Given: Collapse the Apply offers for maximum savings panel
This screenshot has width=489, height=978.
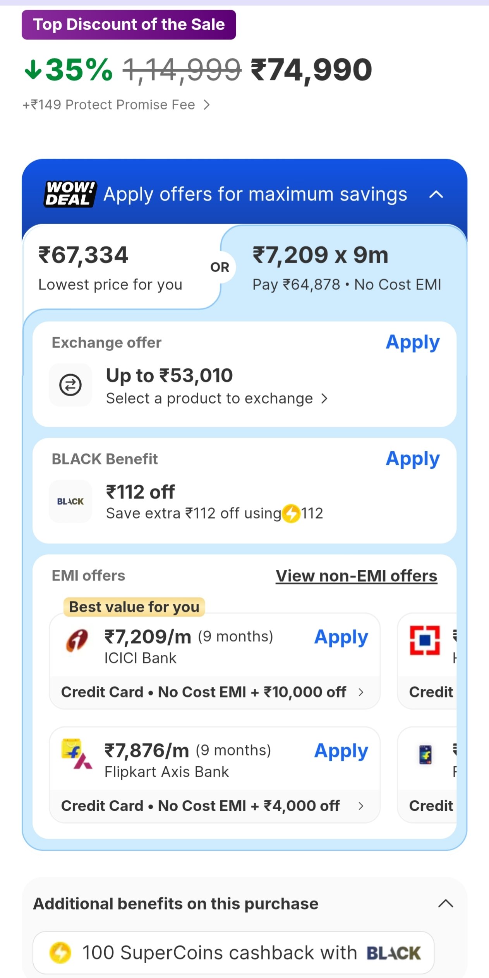Looking at the screenshot, I should click(x=436, y=194).
